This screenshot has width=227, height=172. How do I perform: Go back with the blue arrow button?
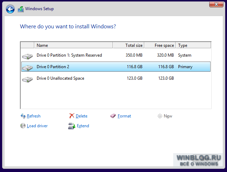(10, 9)
